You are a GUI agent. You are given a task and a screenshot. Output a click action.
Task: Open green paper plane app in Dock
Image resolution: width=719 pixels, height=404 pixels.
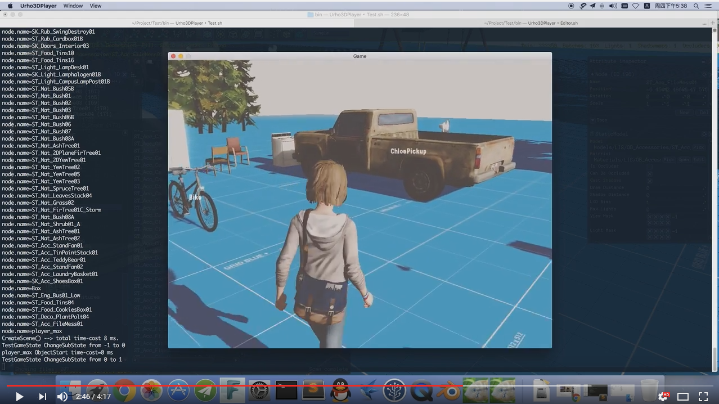pos(205,390)
